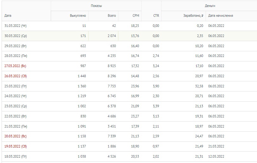The width and height of the screenshot is (257, 163).
Task: Select the 8 925 total impressions cell
Action: pos(111,66)
